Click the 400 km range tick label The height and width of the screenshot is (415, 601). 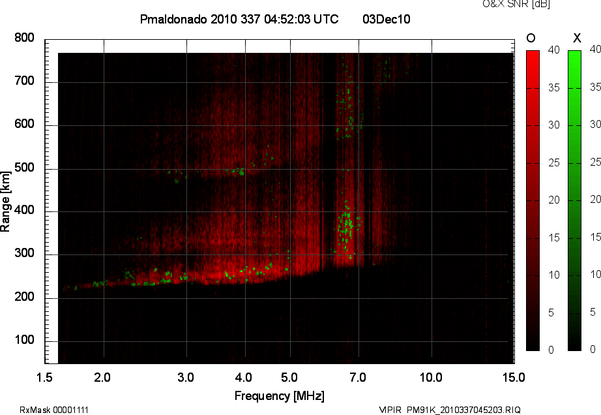coord(24,210)
